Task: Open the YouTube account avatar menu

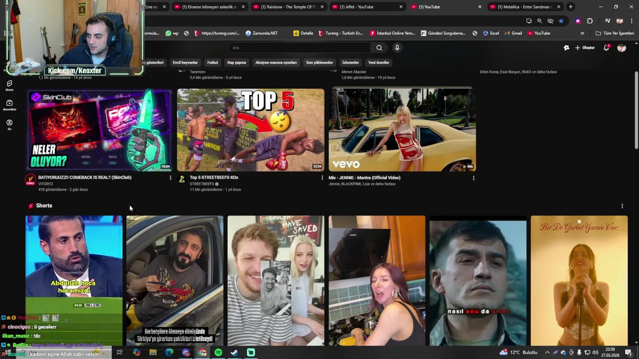Action: pos(622,48)
